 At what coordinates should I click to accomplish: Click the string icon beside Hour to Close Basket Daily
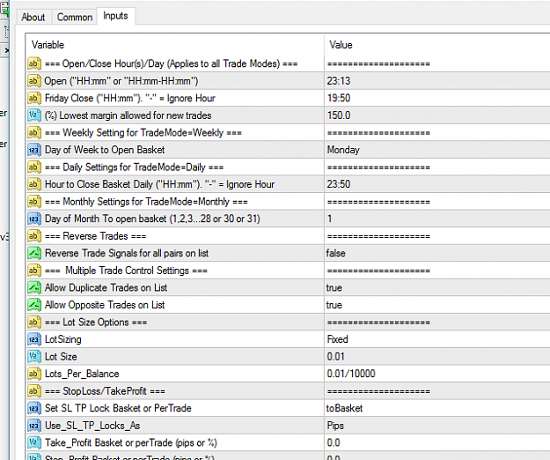tap(34, 184)
